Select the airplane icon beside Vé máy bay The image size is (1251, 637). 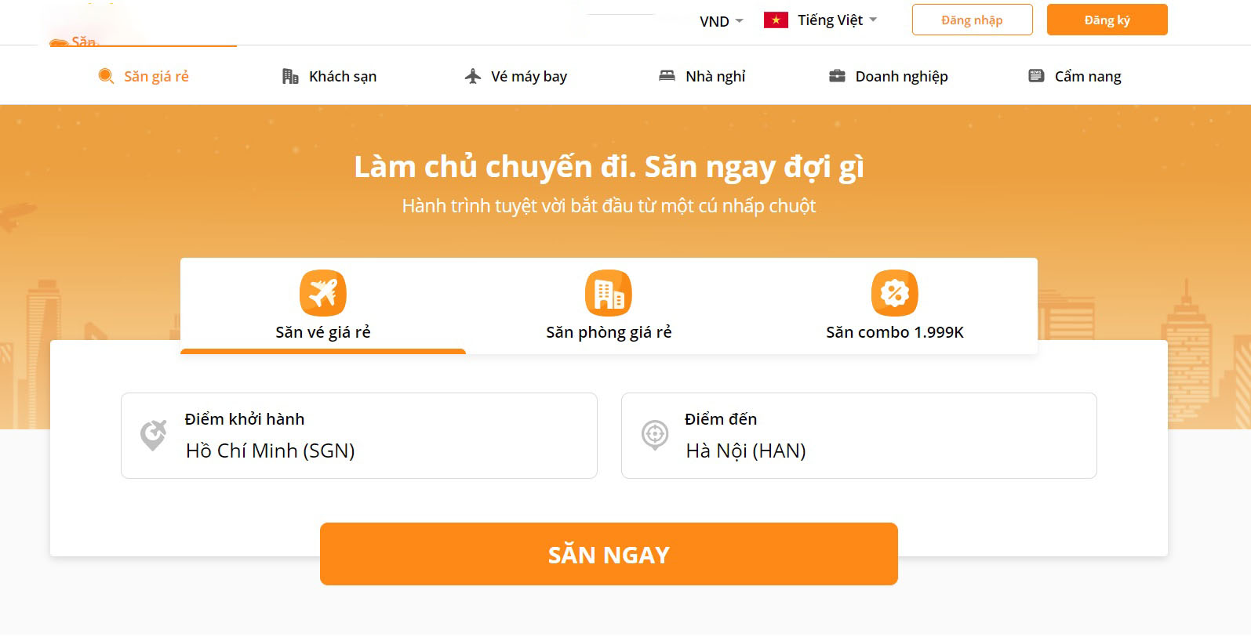[471, 75]
